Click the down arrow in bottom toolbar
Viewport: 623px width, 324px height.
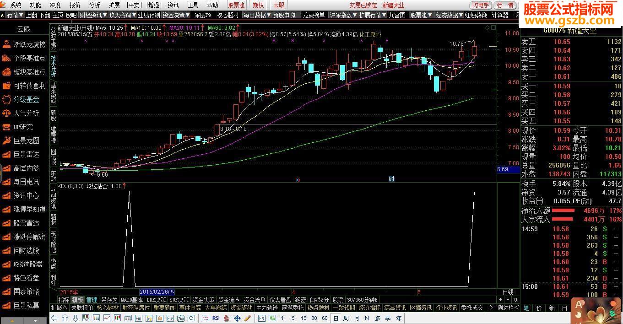(x=75, y=318)
